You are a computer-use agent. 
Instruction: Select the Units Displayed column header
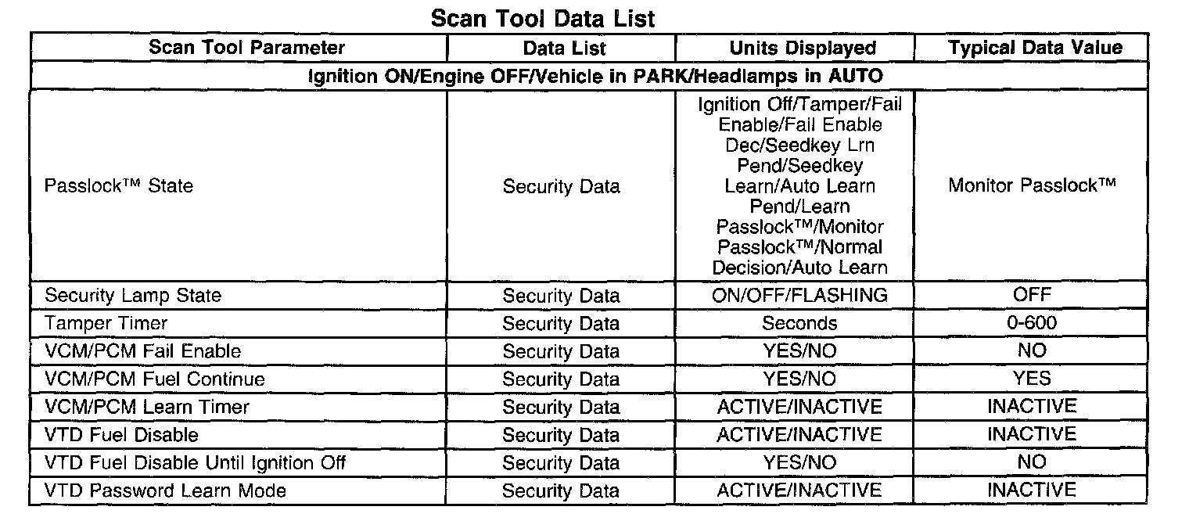802,49
